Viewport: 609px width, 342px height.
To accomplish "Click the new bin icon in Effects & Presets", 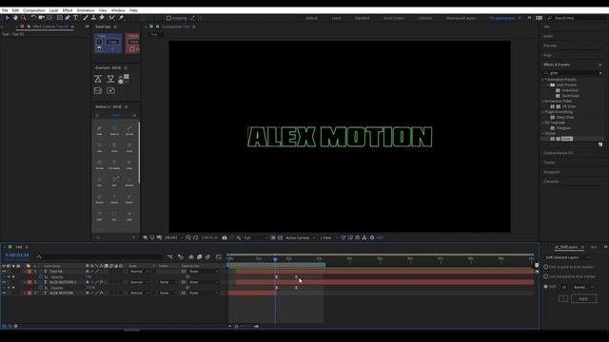I will point(600,144).
